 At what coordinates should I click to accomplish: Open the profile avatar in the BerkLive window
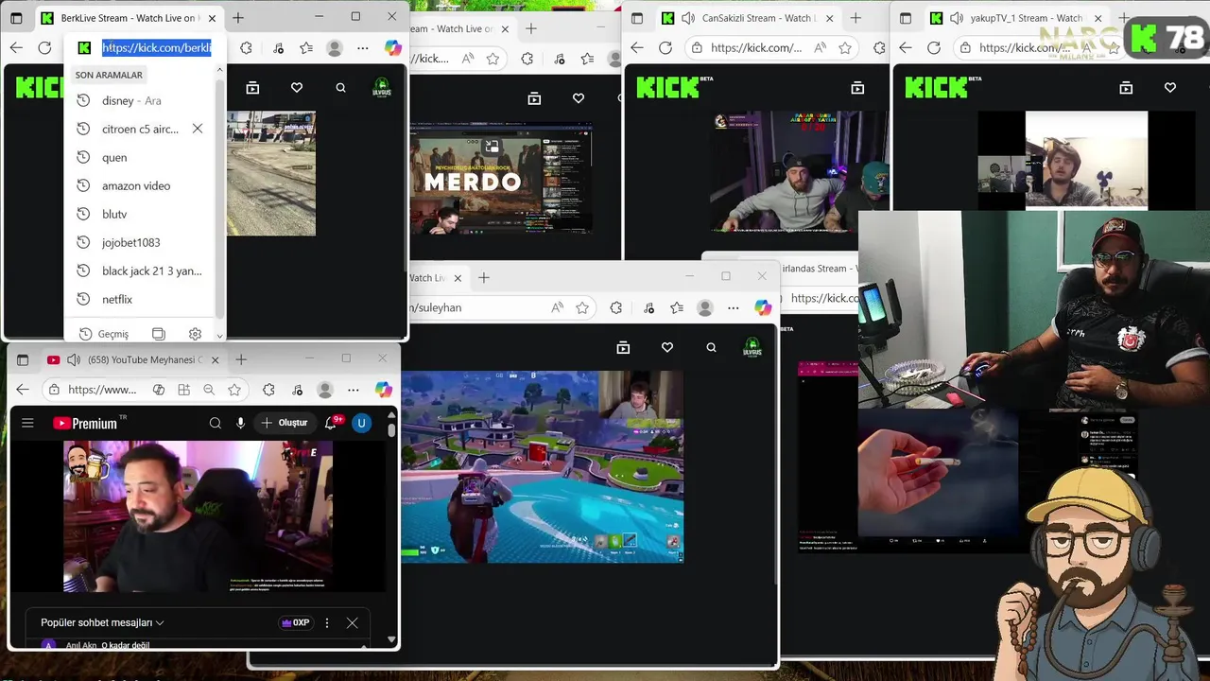pos(335,47)
